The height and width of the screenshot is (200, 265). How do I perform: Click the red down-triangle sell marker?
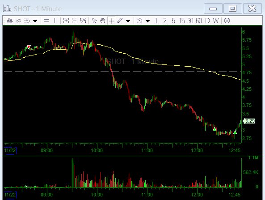[29, 47]
